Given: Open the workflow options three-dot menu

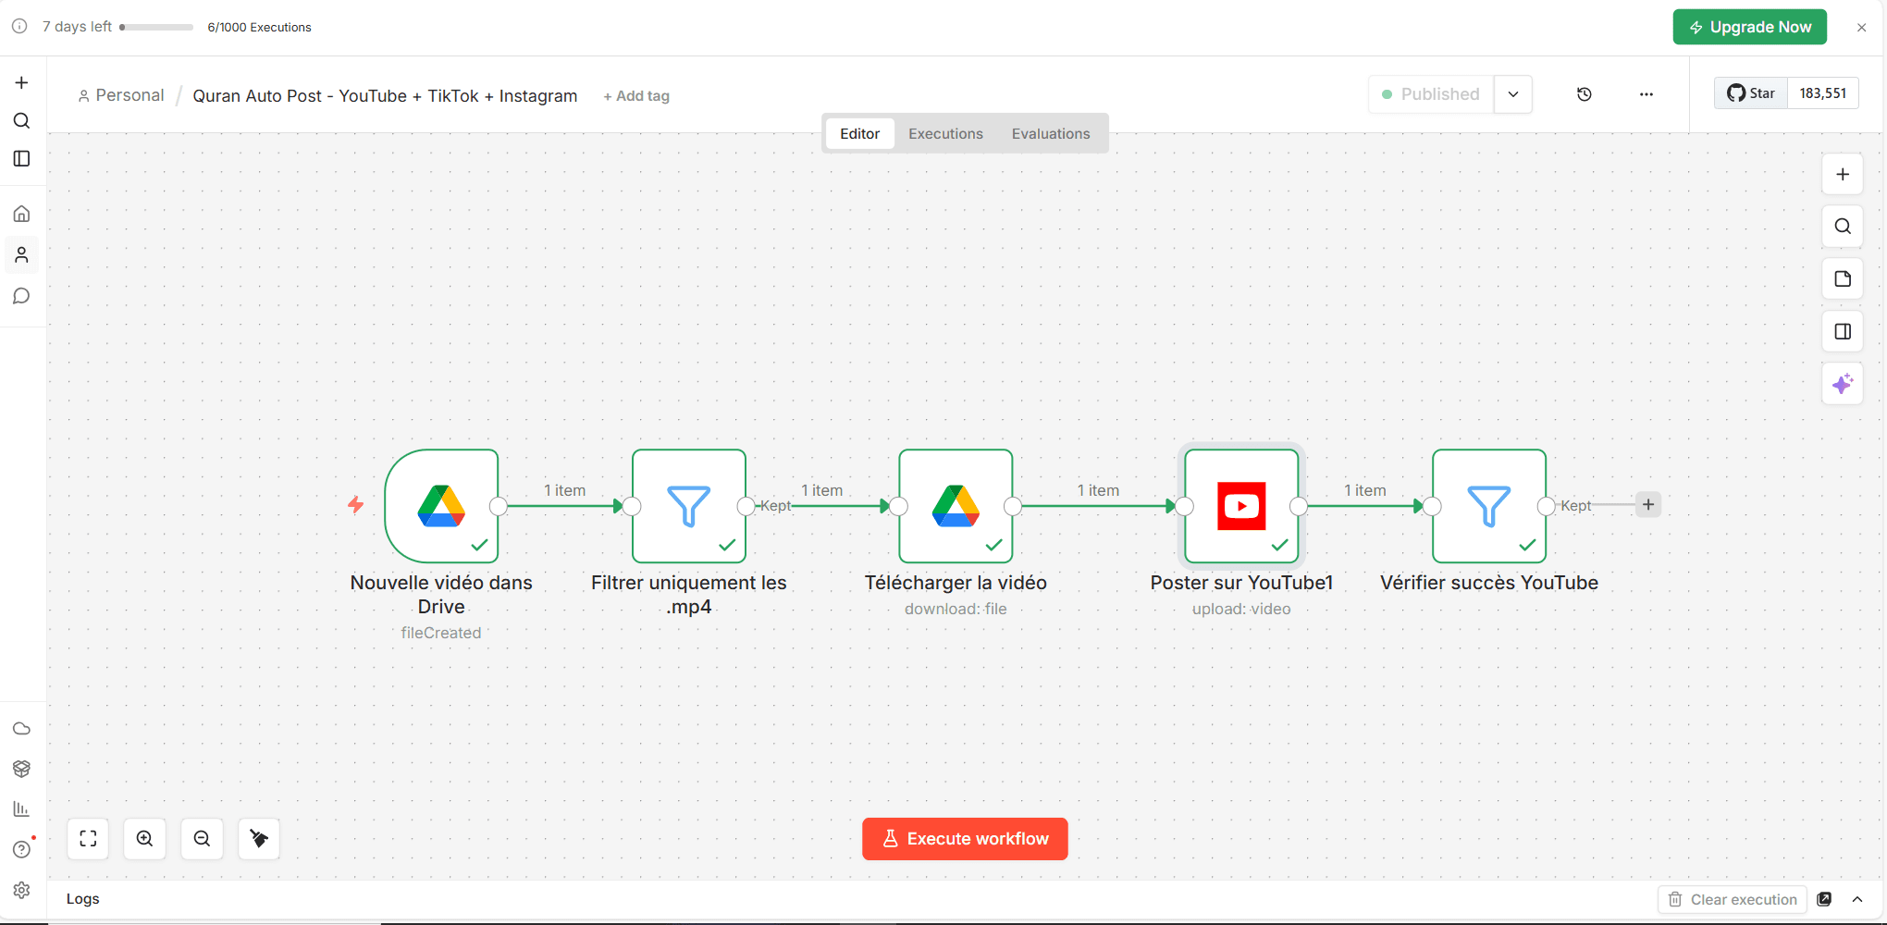Looking at the screenshot, I should [x=1646, y=94].
